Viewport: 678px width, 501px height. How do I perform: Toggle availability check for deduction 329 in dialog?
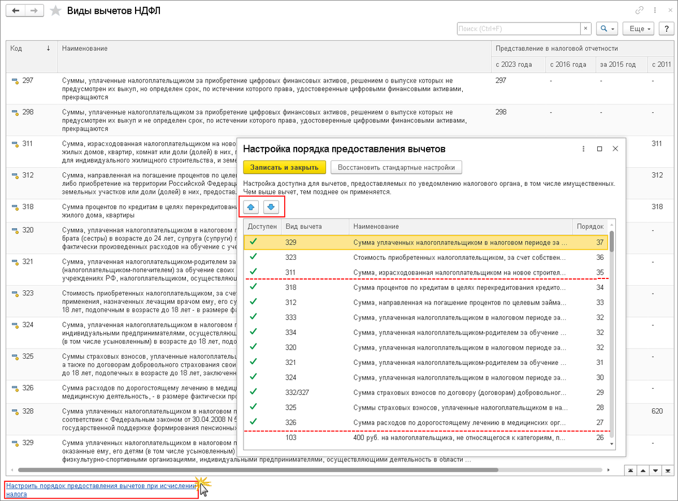(253, 242)
